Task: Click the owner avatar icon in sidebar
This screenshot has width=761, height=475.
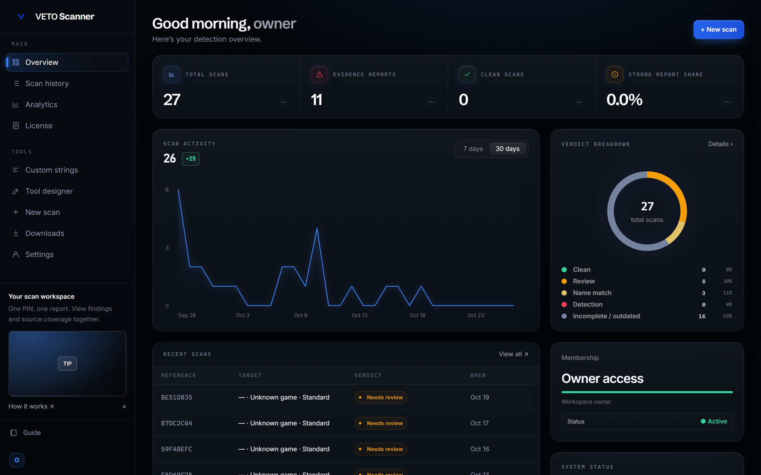Action: (x=17, y=460)
